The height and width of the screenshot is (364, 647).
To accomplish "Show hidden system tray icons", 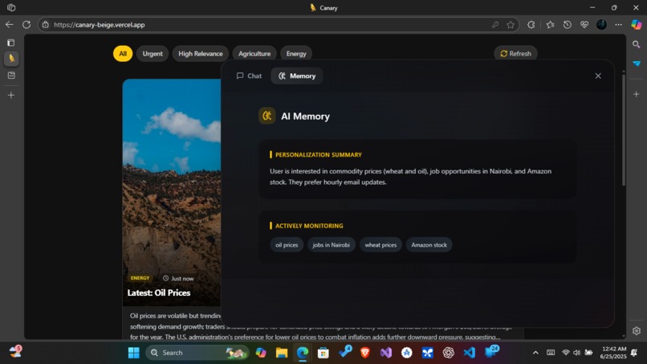I will tap(535, 353).
